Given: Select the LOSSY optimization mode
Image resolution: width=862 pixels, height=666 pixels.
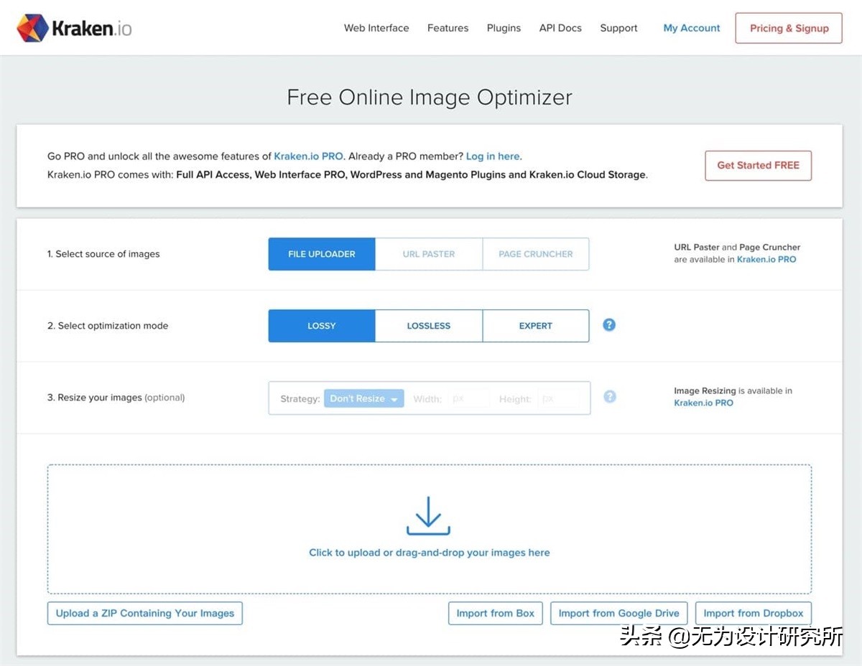Looking at the screenshot, I should coord(321,326).
